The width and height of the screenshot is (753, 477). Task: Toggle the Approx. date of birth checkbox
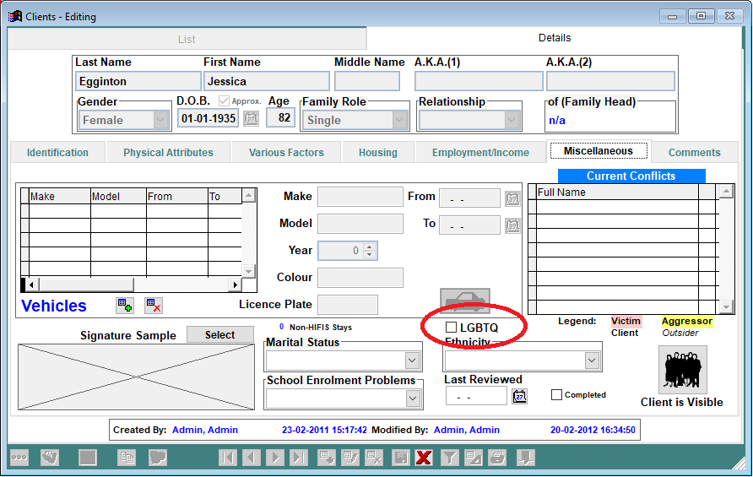click(x=224, y=101)
